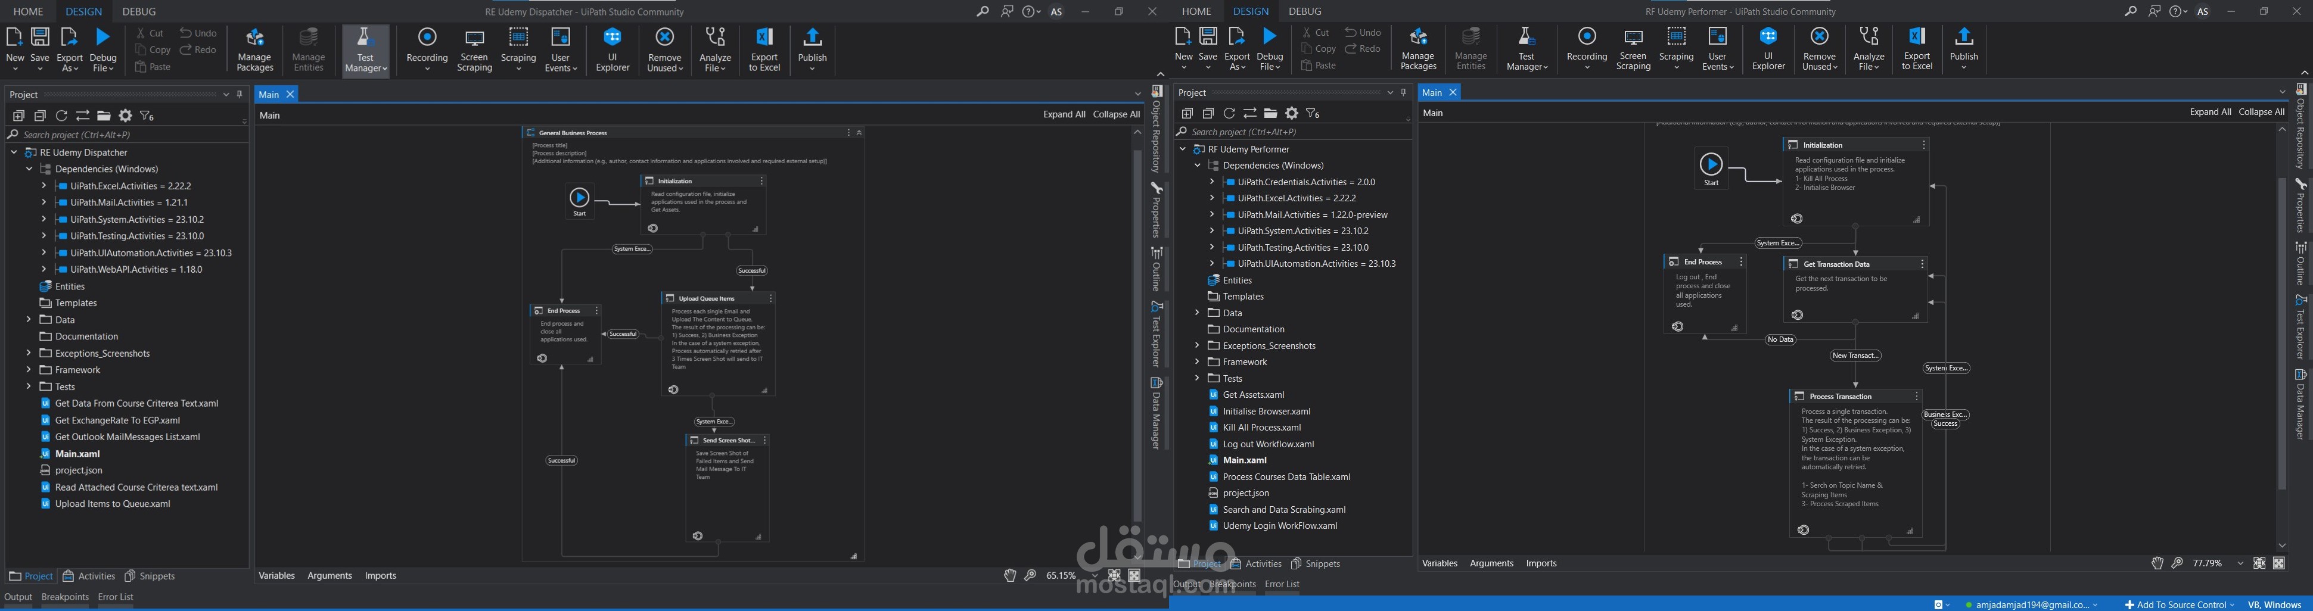Screen dimensions: 2313x611
Task: Click filter icon in Dispatcher Project panel
Action: pyautogui.click(x=147, y=116)
